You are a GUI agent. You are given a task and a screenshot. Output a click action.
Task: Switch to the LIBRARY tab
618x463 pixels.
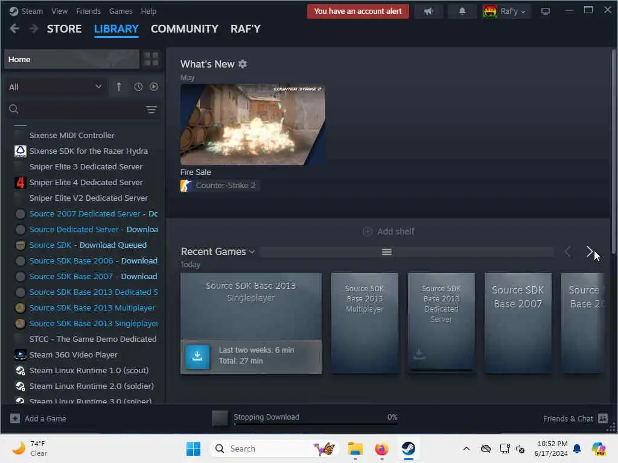coord(116,29)
